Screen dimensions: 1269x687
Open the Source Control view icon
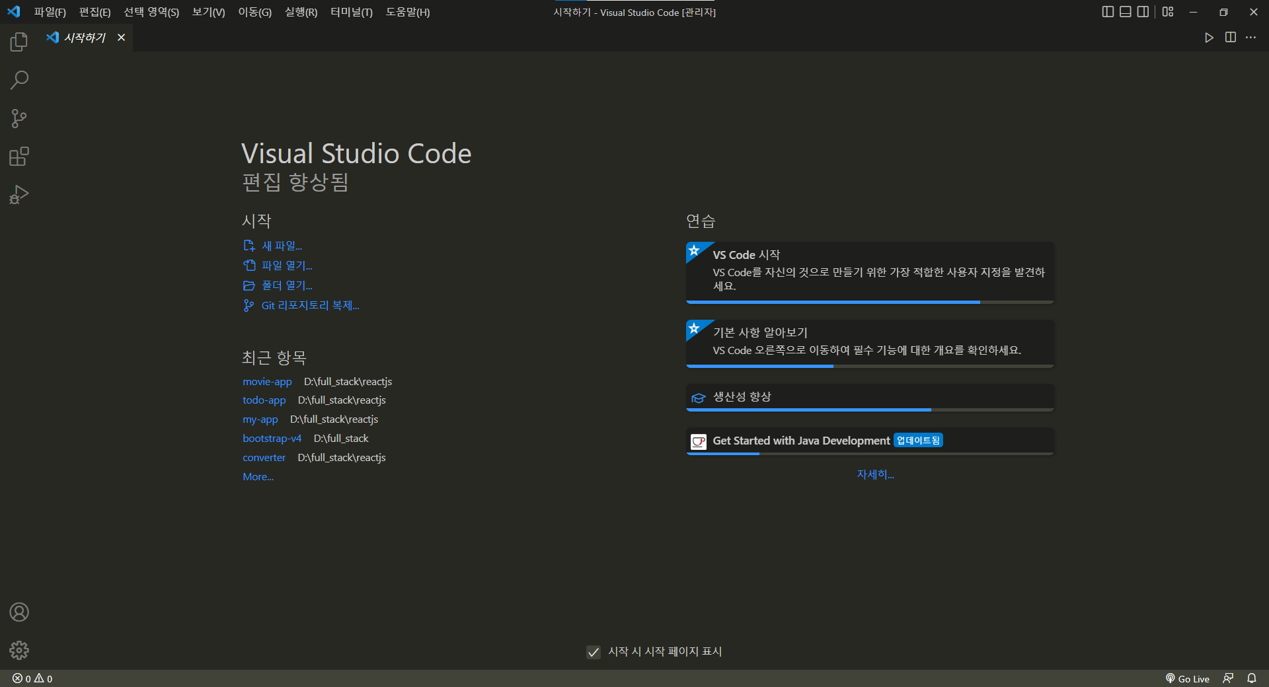pos(19,119)
